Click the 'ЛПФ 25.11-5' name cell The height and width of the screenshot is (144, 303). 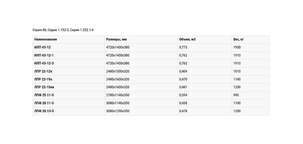pos(44,95)
